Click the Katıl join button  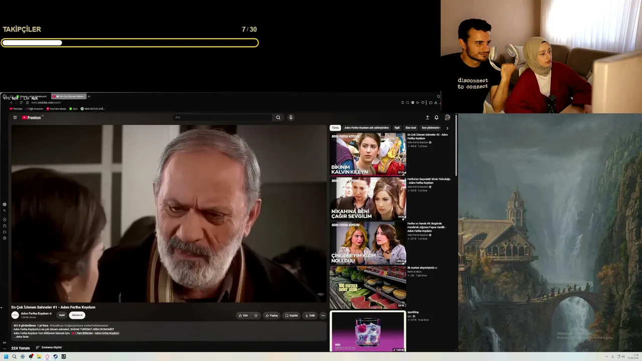[62, 315]
